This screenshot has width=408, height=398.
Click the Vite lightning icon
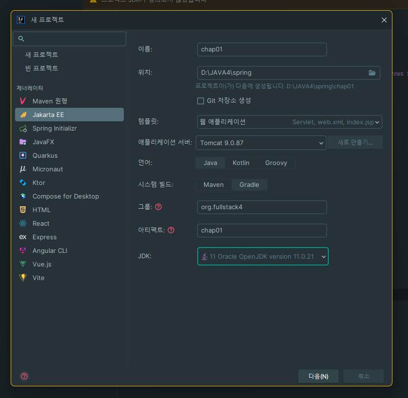tap(23, 278)
